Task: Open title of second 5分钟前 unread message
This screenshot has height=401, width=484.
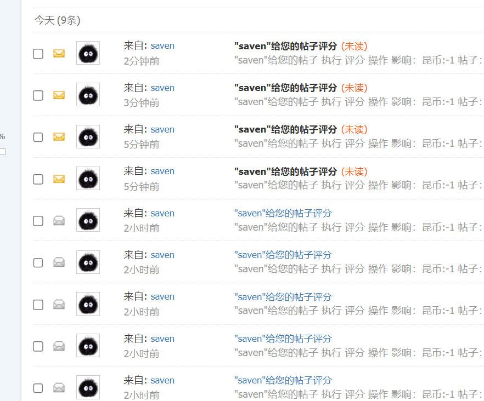Action: 285,171
